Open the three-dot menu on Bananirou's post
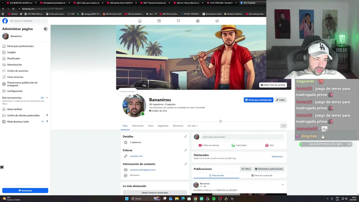Image resolution: width=359 pixels, height=202 pixels. (x=282, y=185)
